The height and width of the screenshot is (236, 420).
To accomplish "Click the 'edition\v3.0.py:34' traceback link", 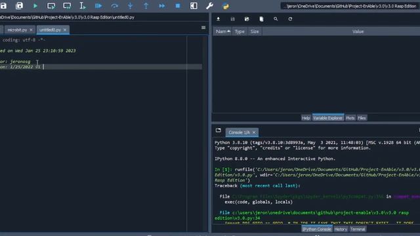I will click(238, 218).
